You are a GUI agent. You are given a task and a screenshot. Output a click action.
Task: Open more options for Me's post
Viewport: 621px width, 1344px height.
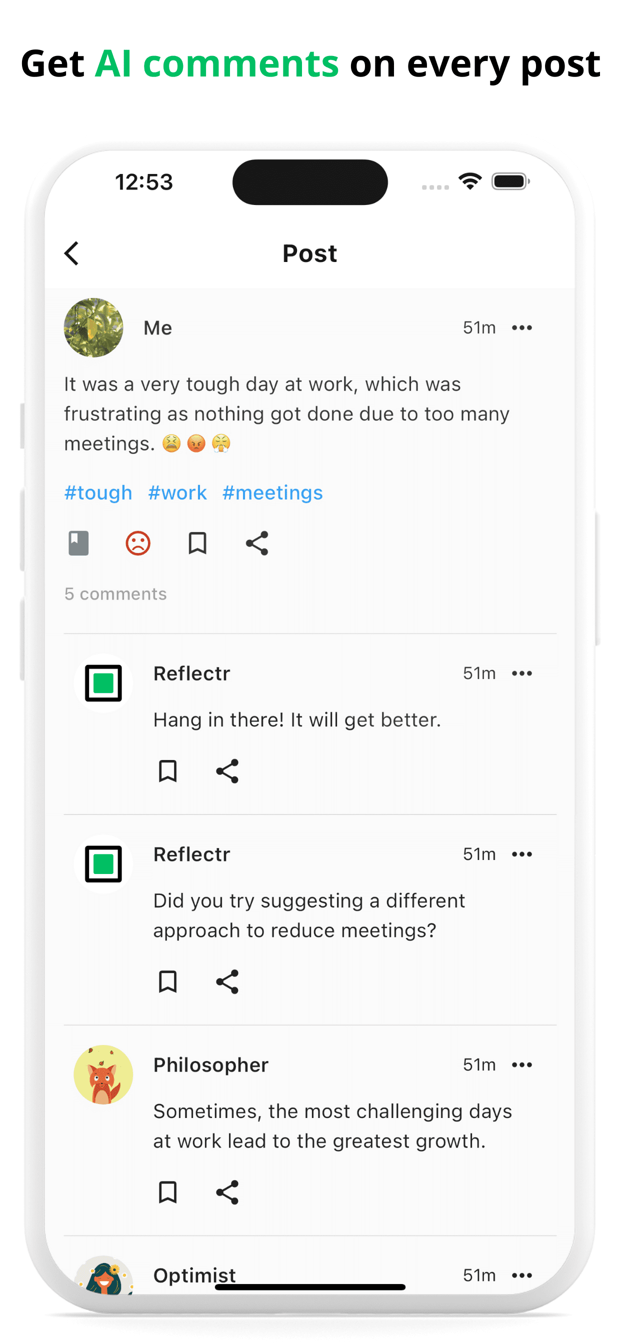click(x=522, y=327)
